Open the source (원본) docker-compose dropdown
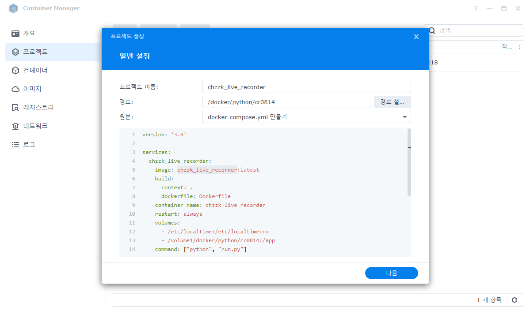530x311 pixels. click(x=306, y=117)
